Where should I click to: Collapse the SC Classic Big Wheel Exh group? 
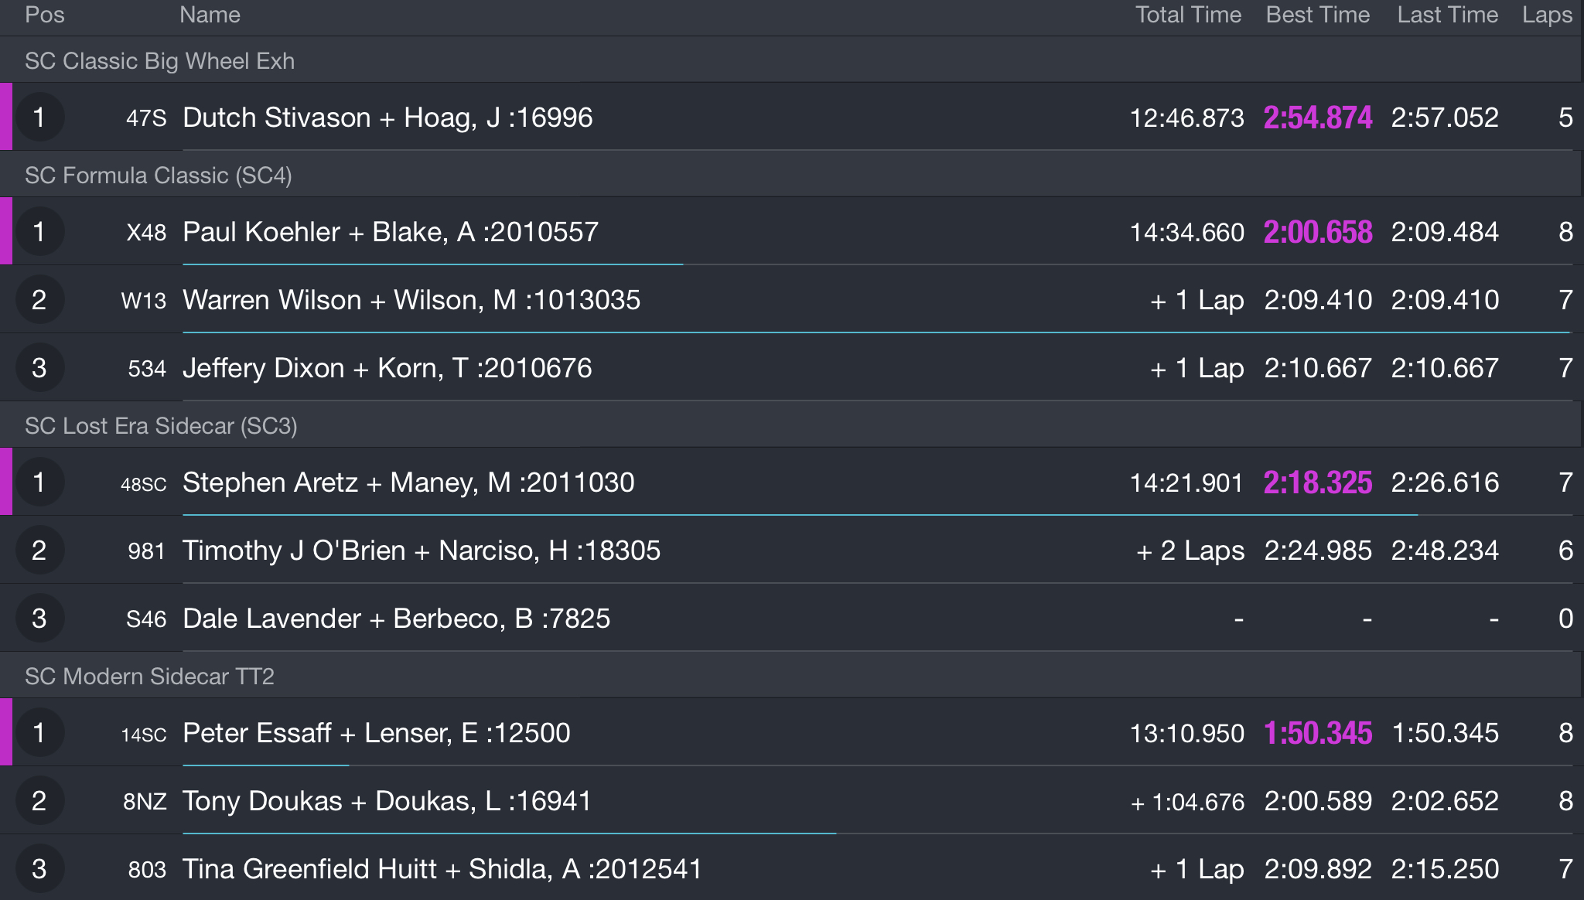(x=792, y=60)
